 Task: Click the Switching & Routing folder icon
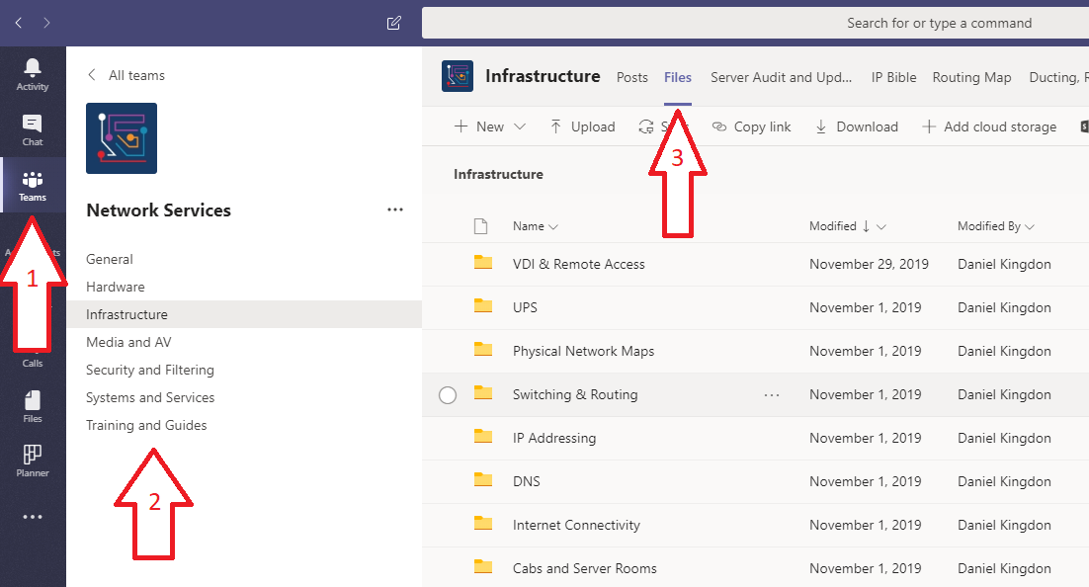482,392
